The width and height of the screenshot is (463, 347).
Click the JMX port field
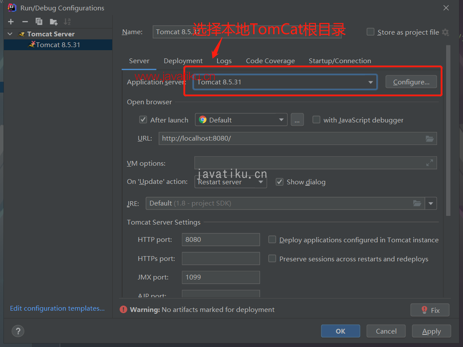pyautogui.click(x=221, y=277)
